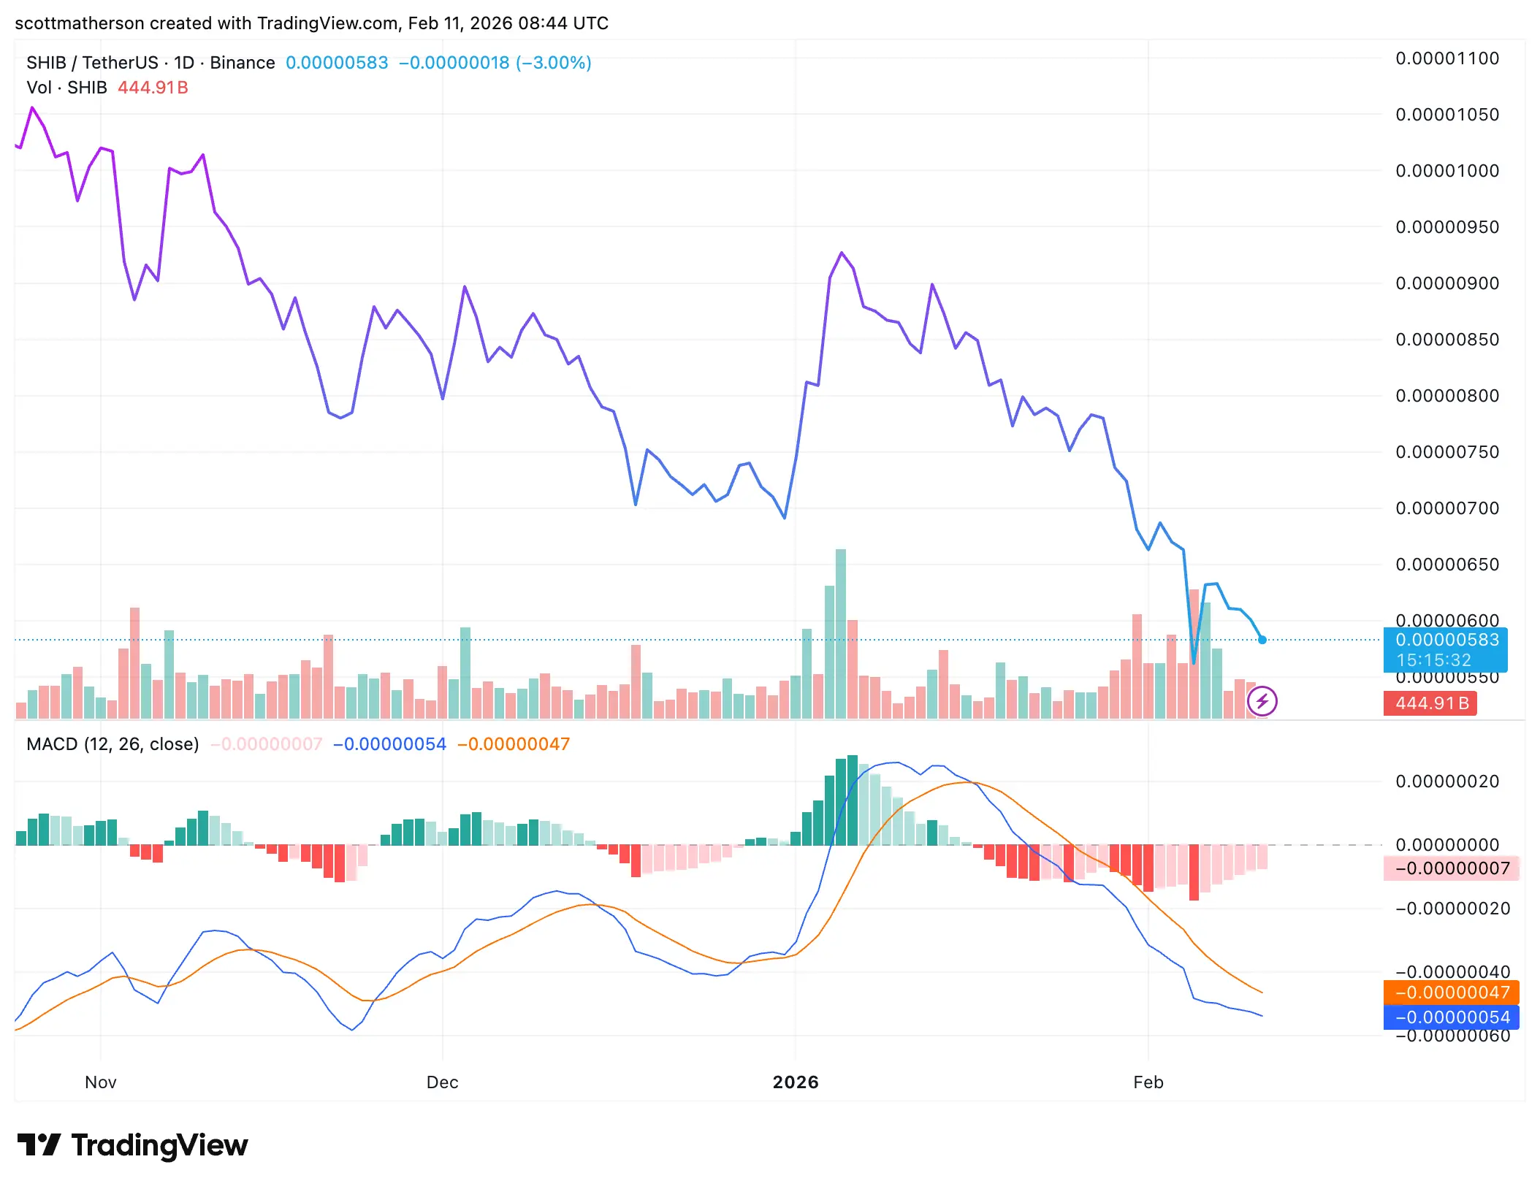This screenshot has width=1540, height=1189.
Task: Click the -3.00% change value in header
Action: [554, 63]
